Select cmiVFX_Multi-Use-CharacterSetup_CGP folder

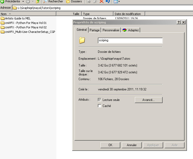pyautogui.click(x=30, y=32)
